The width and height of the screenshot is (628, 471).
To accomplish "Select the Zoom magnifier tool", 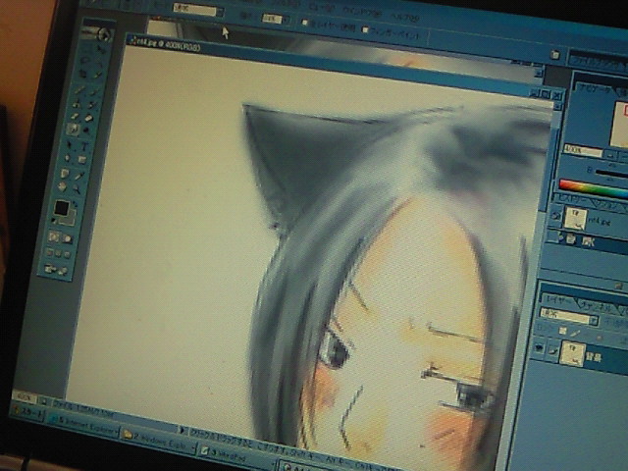I will (x=77, y=189).
